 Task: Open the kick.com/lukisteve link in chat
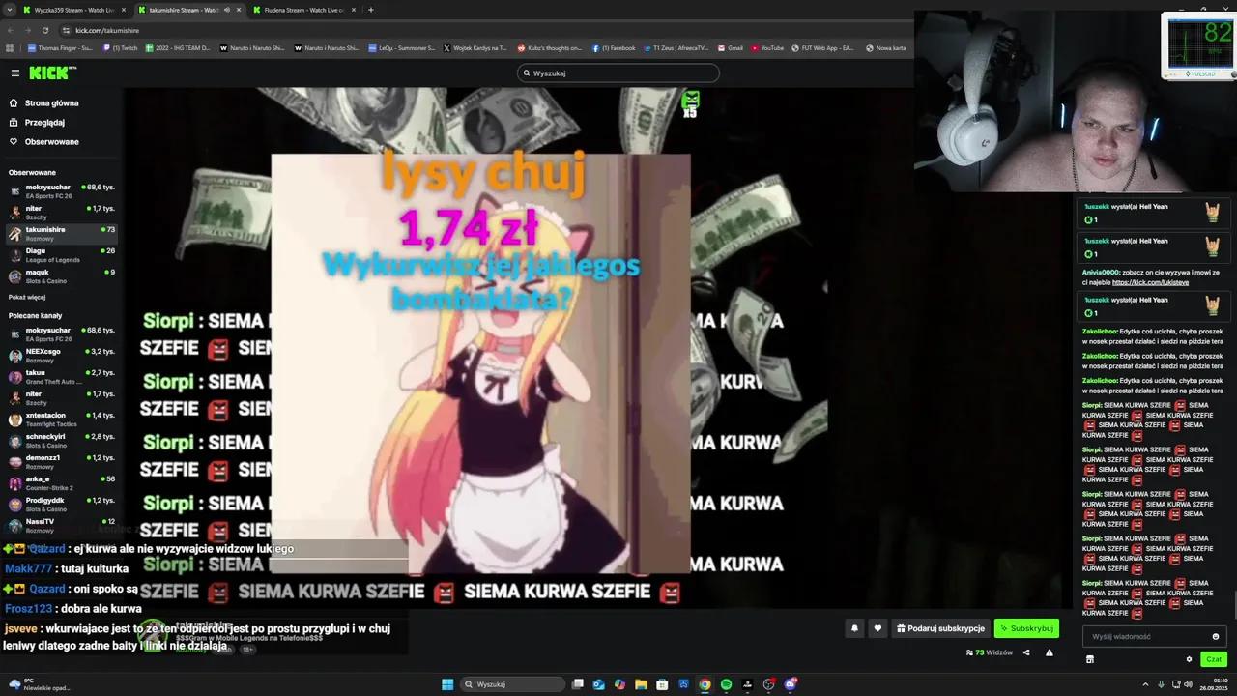pos(1148,282)
